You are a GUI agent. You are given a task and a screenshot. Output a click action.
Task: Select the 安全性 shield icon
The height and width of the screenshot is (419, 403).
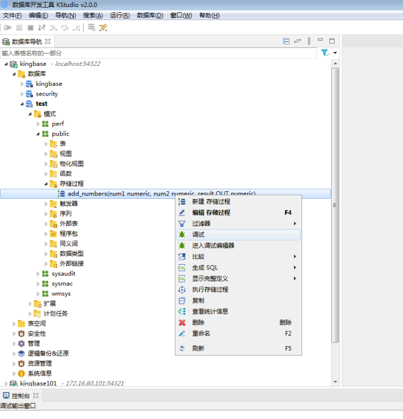coord(22,334)
